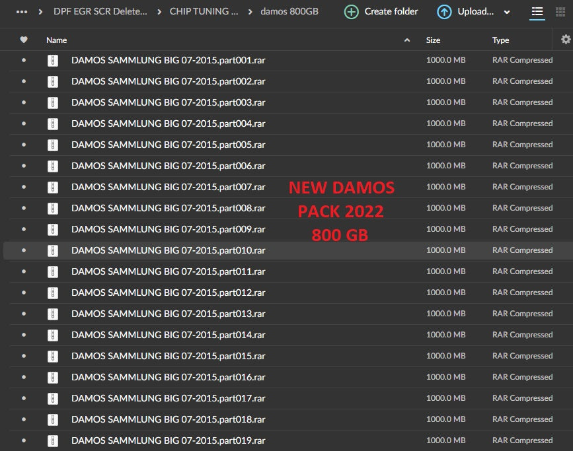The image size is (573, 451).
Task: Click the Upload button
Action: (x=466, y=12)
